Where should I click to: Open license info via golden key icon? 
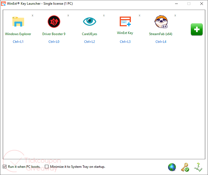(185, 167)
